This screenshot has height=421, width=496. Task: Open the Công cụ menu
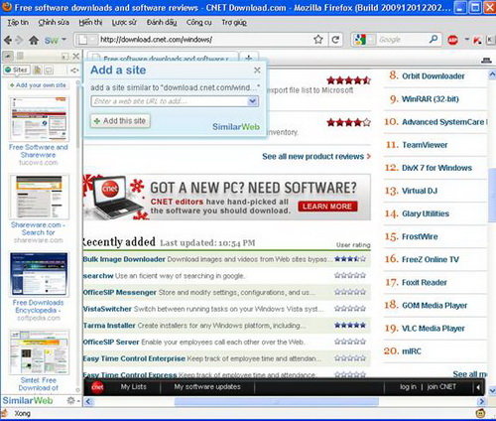point(198,22)
